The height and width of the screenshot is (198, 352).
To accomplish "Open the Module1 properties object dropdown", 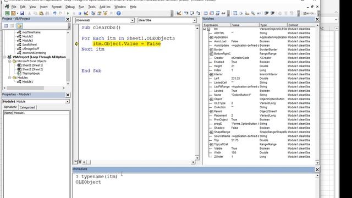I will [67, 102].
